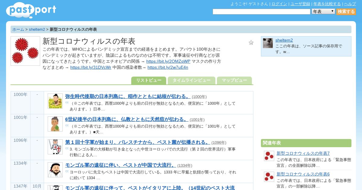Open the 第１回十字軍 plague event
362x190 pixels.
(138, 142)
